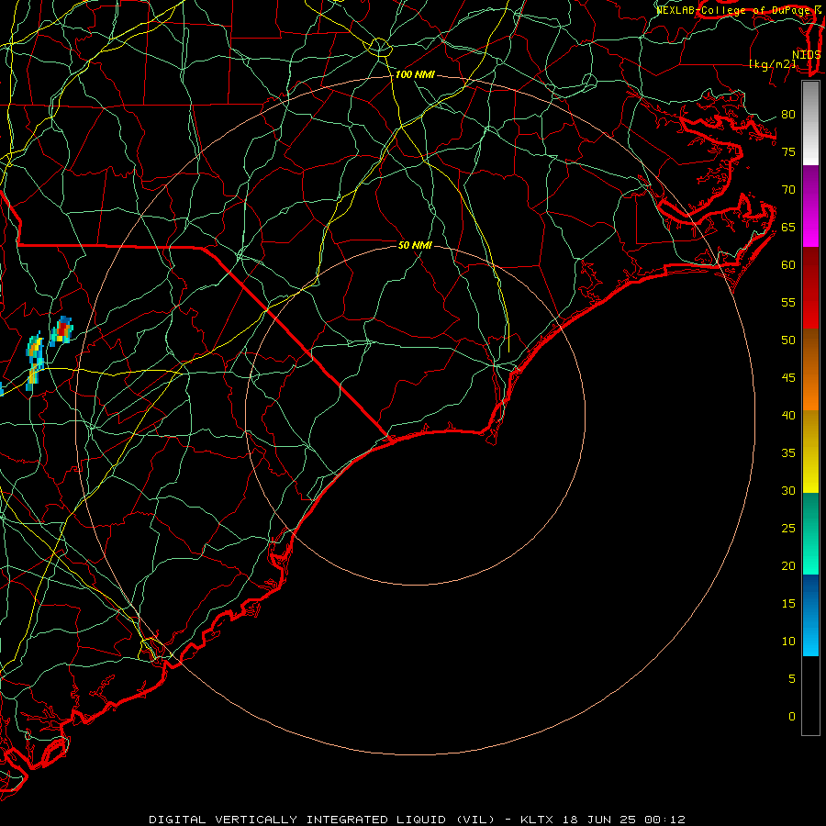Click the legend scale value "60"

(x=788, y=265)
